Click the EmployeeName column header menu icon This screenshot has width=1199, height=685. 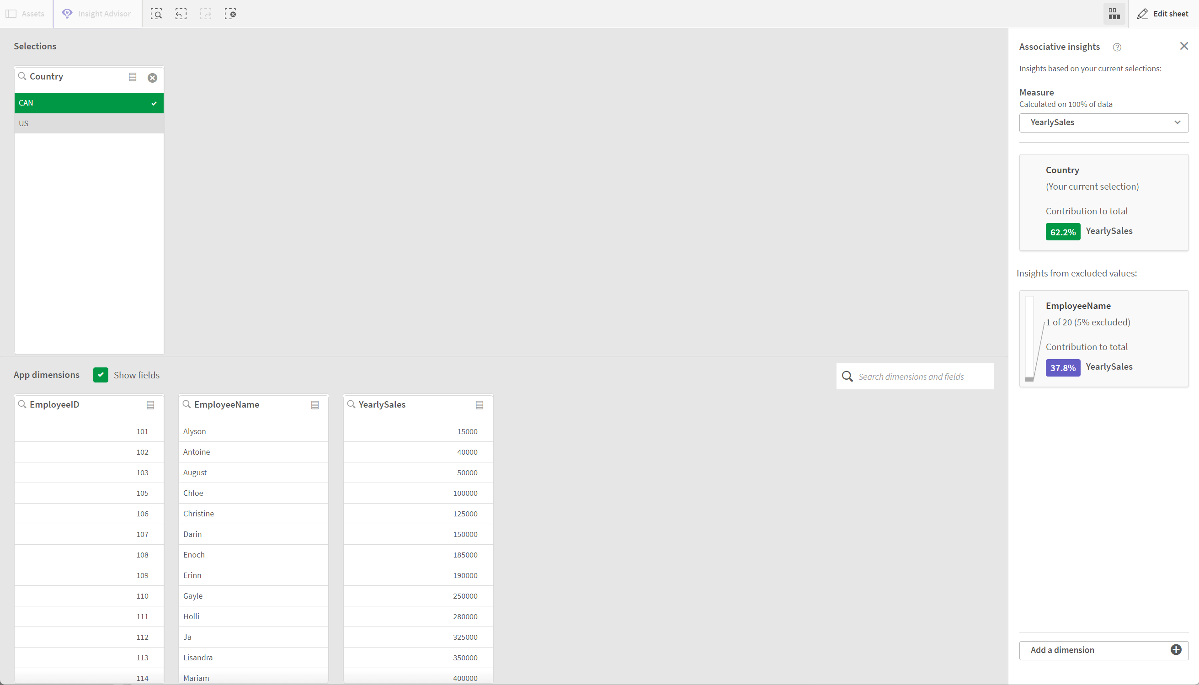tap(315, 404)
